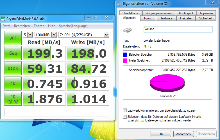Click the 4K QD32 write result 1.014
Image resolution: width=220 pixels, height=140 pixels.
point(88,99)
